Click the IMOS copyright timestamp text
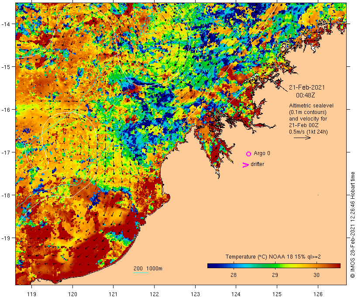Screen dimensions: 358x297 (x=352, y=225)
